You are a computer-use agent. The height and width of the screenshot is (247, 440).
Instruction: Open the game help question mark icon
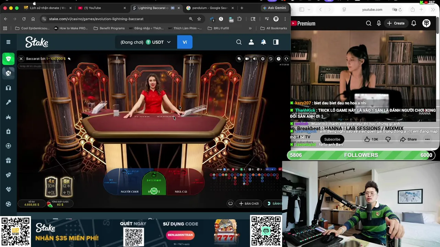tap(278, 59)
